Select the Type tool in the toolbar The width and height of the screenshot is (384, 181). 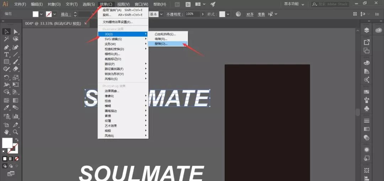click(x=6, y=54)
